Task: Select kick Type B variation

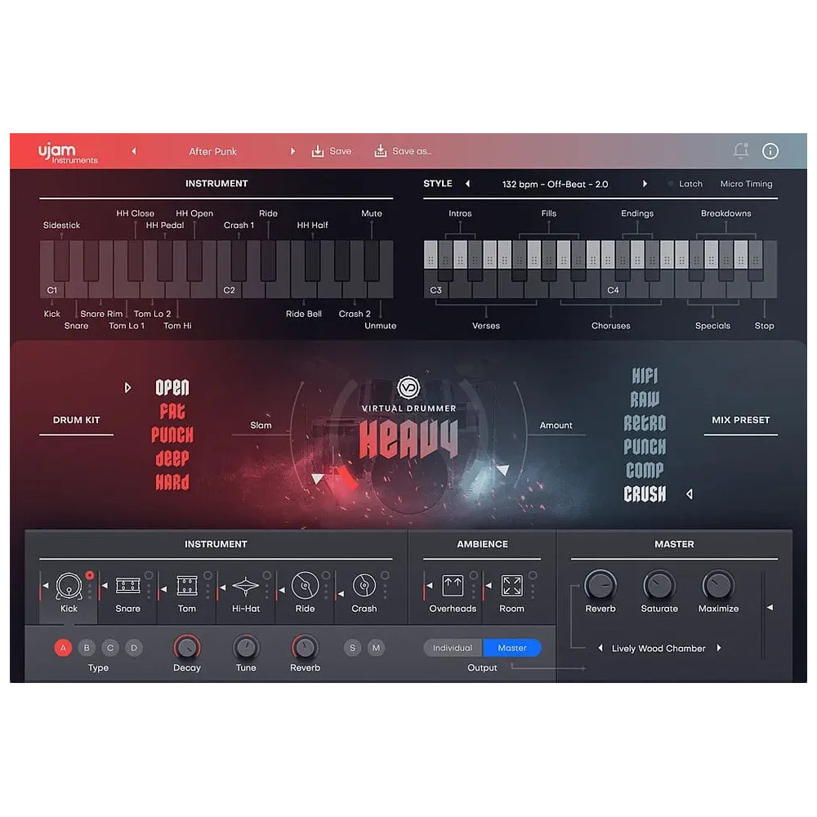Action: click(87, 647)
